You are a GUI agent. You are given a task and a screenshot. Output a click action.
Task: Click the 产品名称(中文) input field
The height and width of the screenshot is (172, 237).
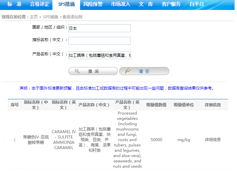tap(99, 55)
